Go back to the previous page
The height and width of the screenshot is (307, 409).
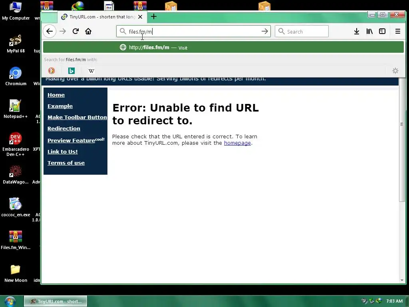50,31
